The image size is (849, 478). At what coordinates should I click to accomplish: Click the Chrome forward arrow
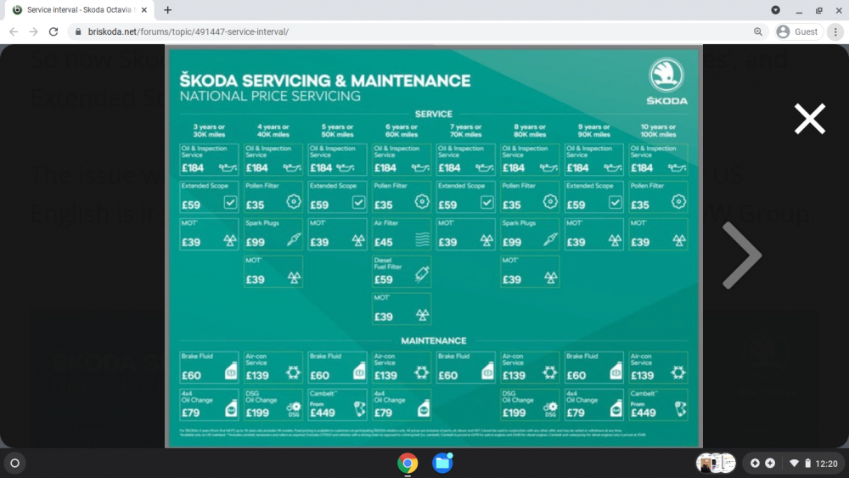pyautogui.click(x=34, y=32)
